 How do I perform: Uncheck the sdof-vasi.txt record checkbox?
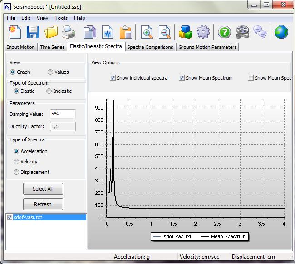10,217
